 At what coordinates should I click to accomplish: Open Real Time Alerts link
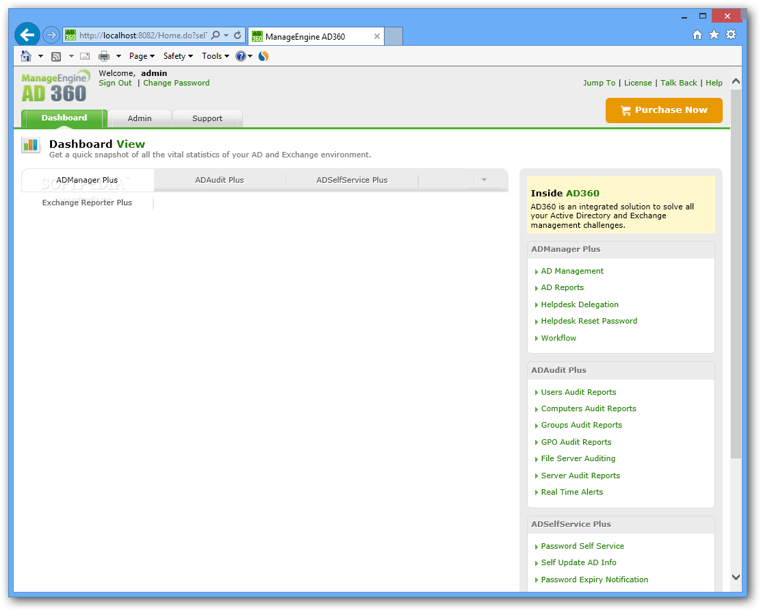pos(571,492)
